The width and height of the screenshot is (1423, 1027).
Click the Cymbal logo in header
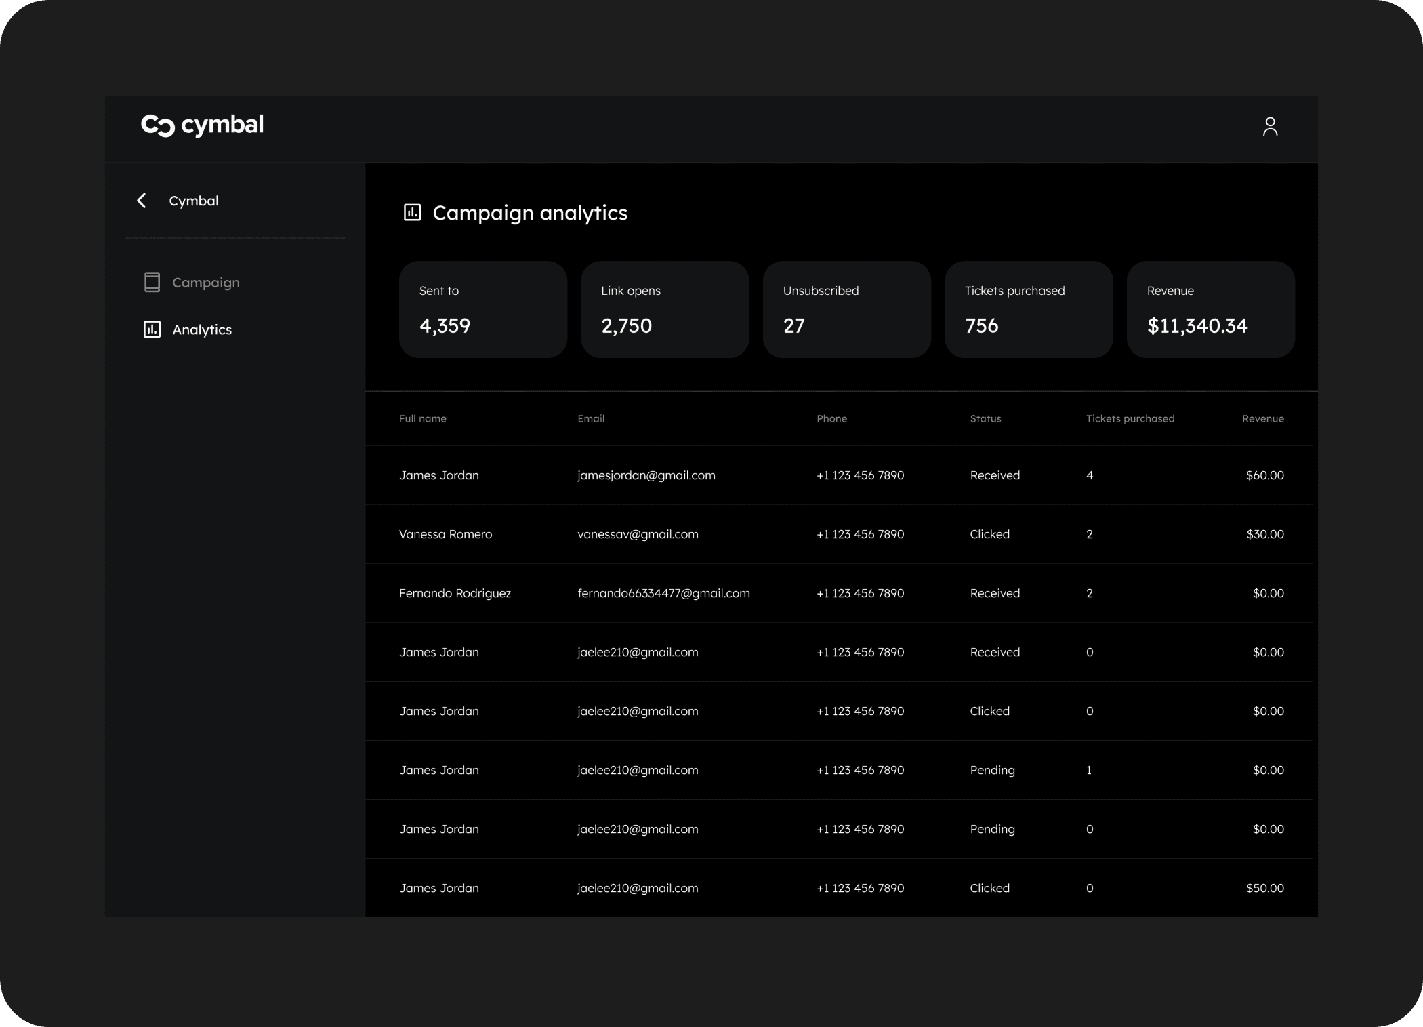coord(202,125)
